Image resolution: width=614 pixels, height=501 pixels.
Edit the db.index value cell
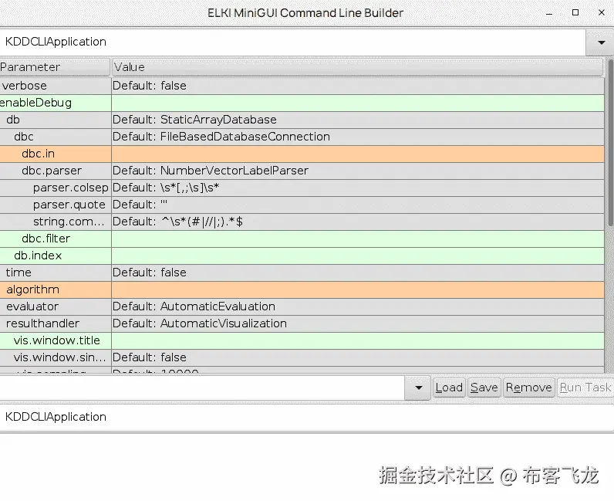pos(357,256)
